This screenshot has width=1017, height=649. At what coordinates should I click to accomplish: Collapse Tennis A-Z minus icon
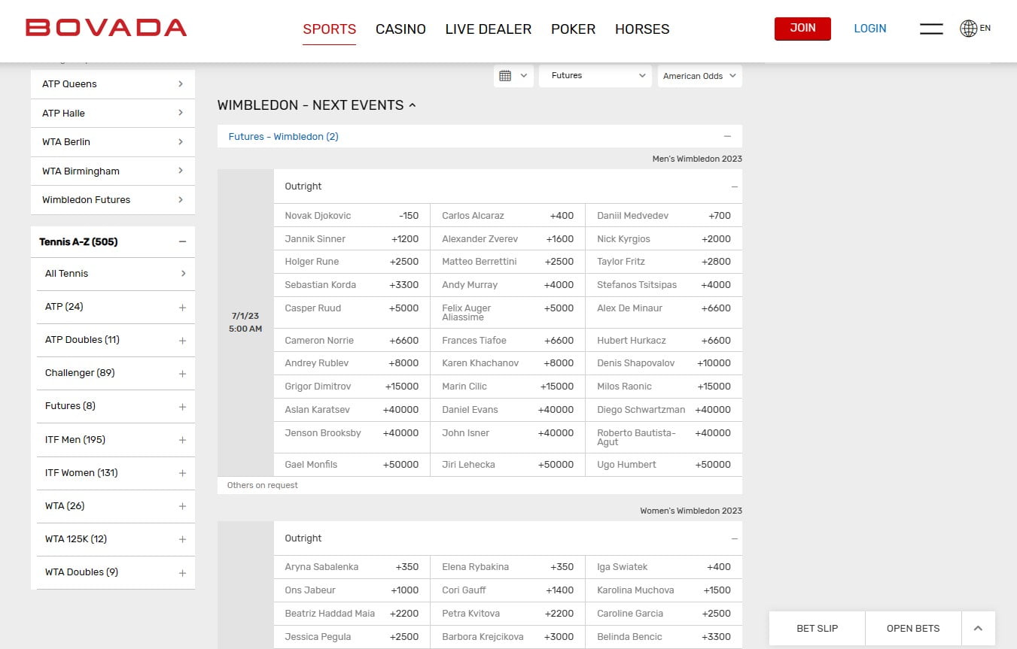[x=182, y=242]
